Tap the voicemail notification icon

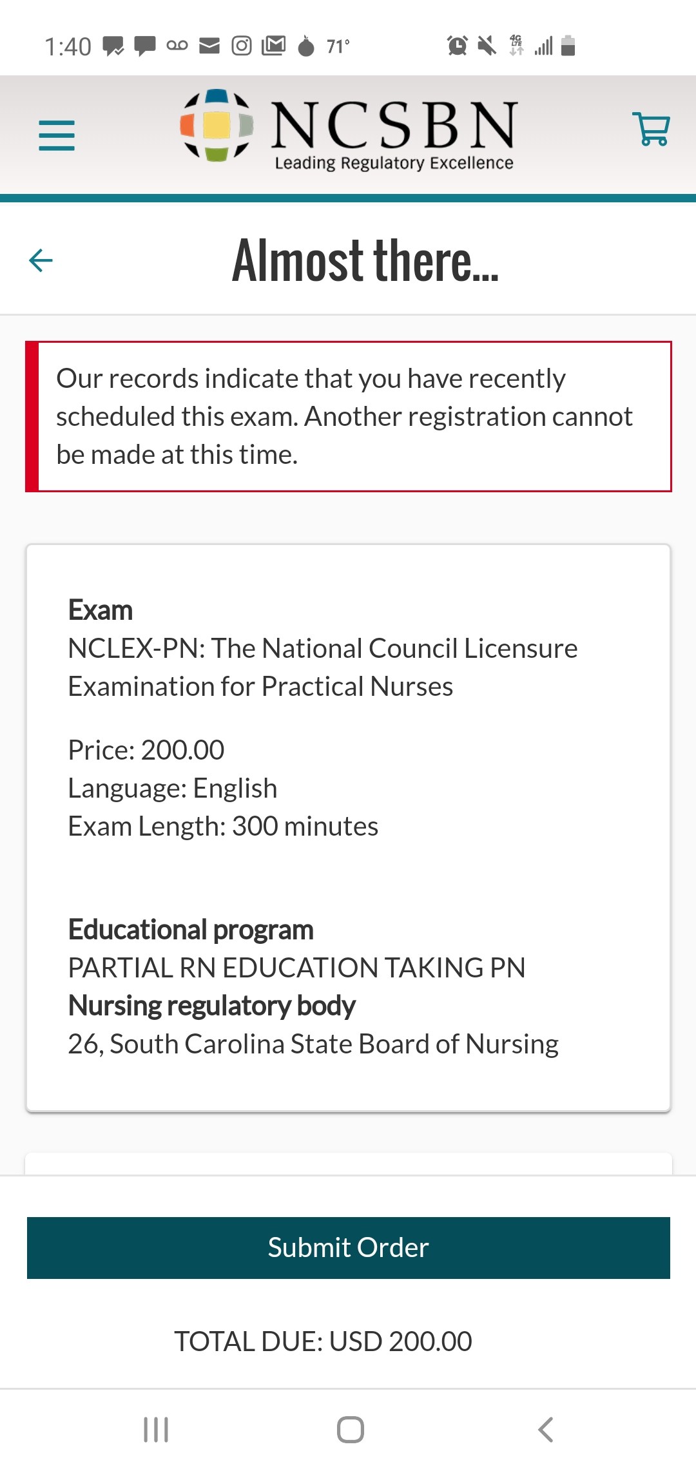(x=177, y=46)
